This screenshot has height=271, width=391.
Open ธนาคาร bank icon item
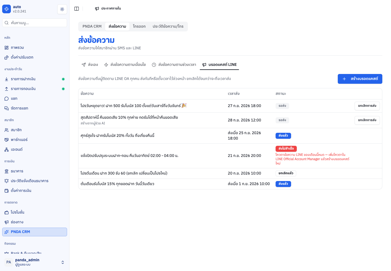(34, 171)
